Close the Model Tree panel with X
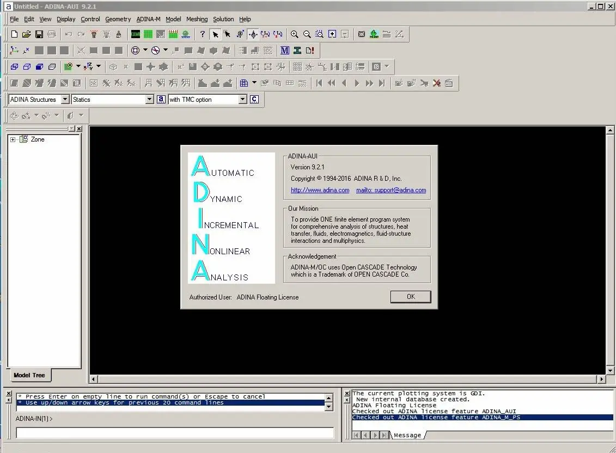Viewport: 616px width, 453px height. coord(79,128)
